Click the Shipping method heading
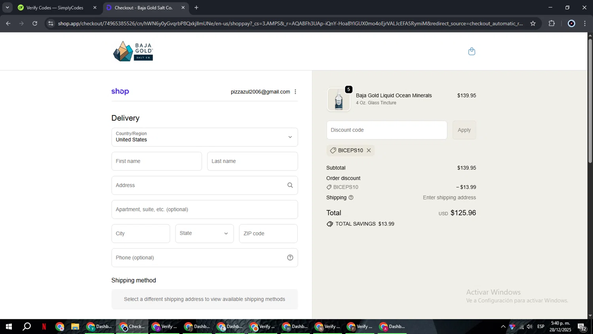This screenshot has width=593, height=334. tap(134, 280)
